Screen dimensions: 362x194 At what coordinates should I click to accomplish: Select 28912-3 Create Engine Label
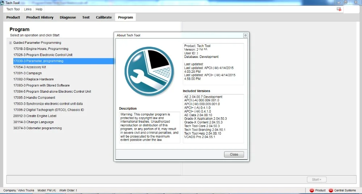pos(35,116)
